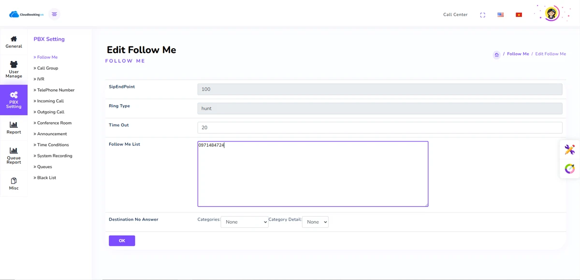
Task: Open the General home icon section
Action: pyautogui.click(x=14, y=42)
